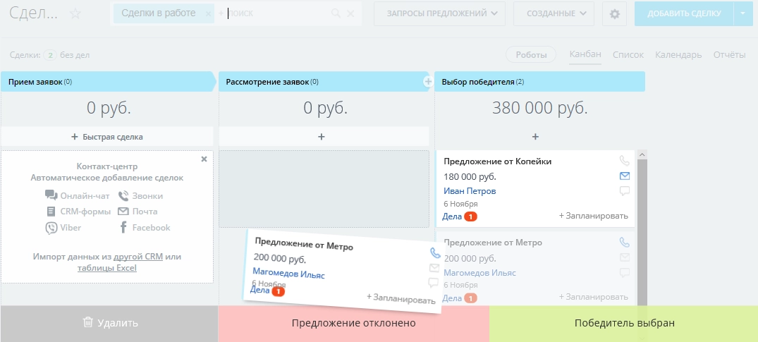This screenshot has width=758, height=342.
Task: Switch to the 'Канбан' view tab
Action: (x=585, y=54)
